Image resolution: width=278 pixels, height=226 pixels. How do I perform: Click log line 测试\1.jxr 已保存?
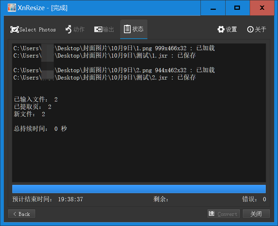(105, 55)
